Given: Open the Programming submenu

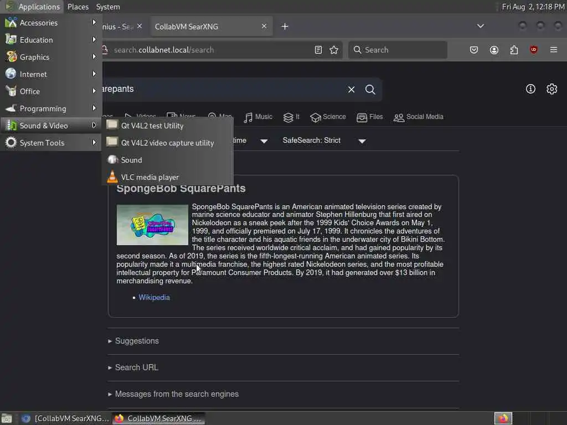Looking at the screenshot, I should pyautogui.click(x=50, y=108).
